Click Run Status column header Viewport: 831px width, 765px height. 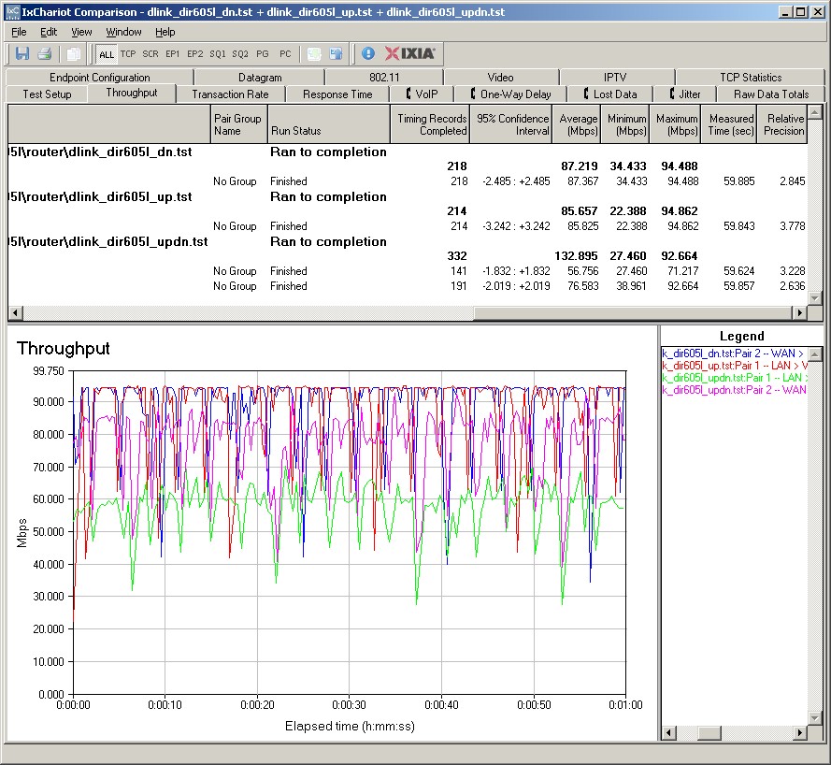pyautogui.click(x=329, y=124)
